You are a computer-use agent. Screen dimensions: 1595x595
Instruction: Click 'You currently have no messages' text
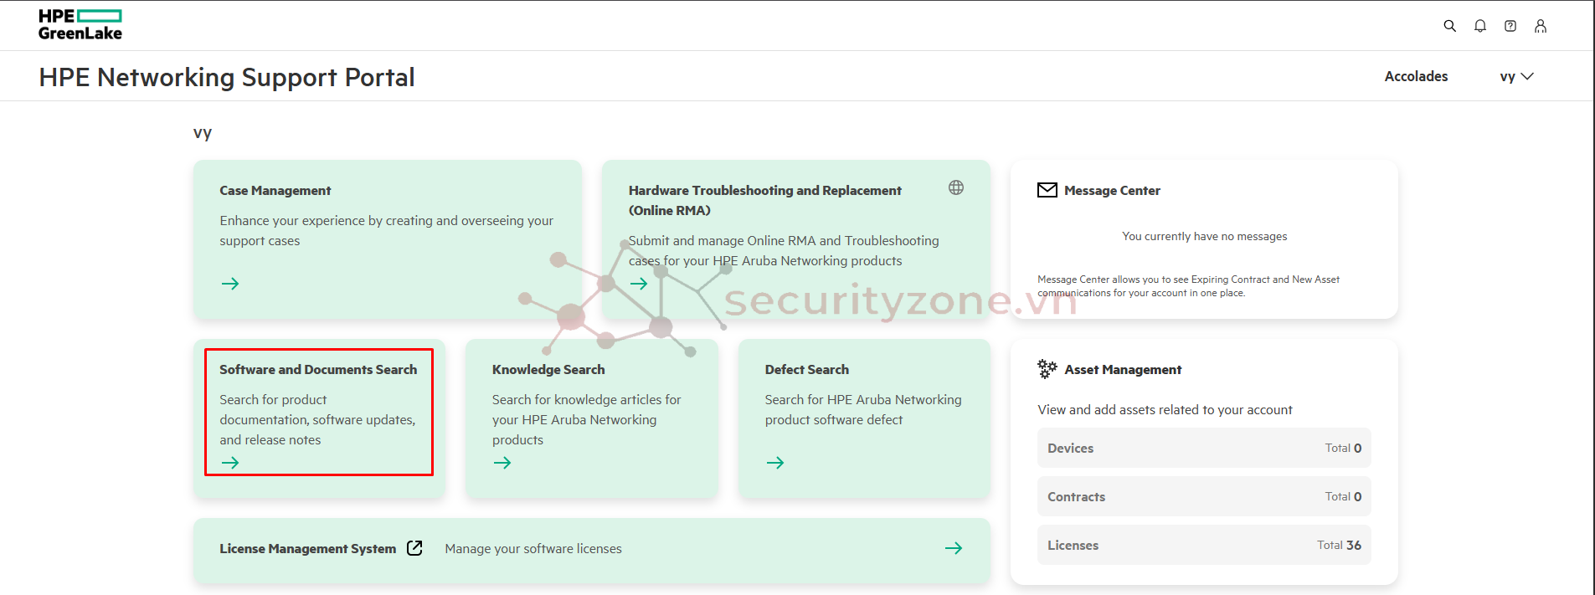(1205, 237)
